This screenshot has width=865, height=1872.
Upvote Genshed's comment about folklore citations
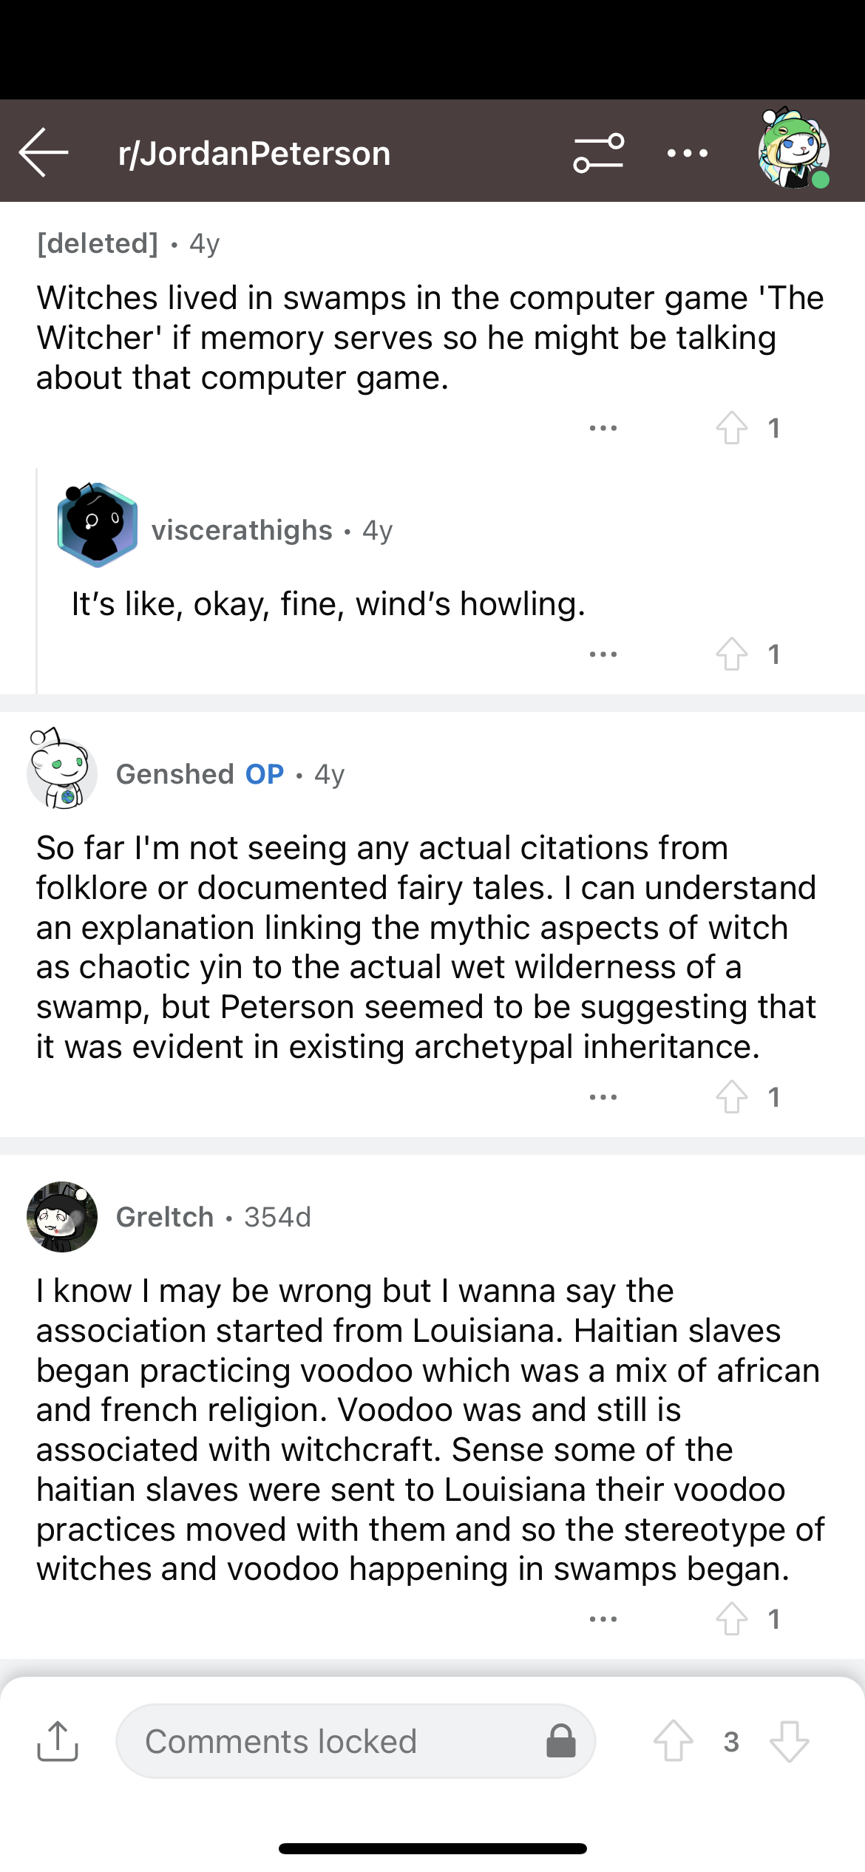coord(732,1096)
